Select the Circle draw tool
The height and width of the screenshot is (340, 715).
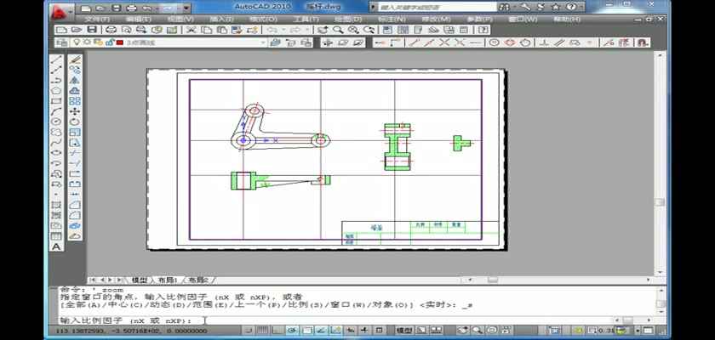click(56, 122)
